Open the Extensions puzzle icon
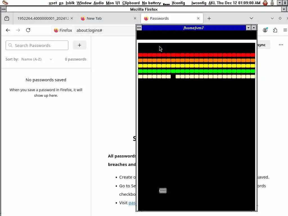 tap(275, 30)
